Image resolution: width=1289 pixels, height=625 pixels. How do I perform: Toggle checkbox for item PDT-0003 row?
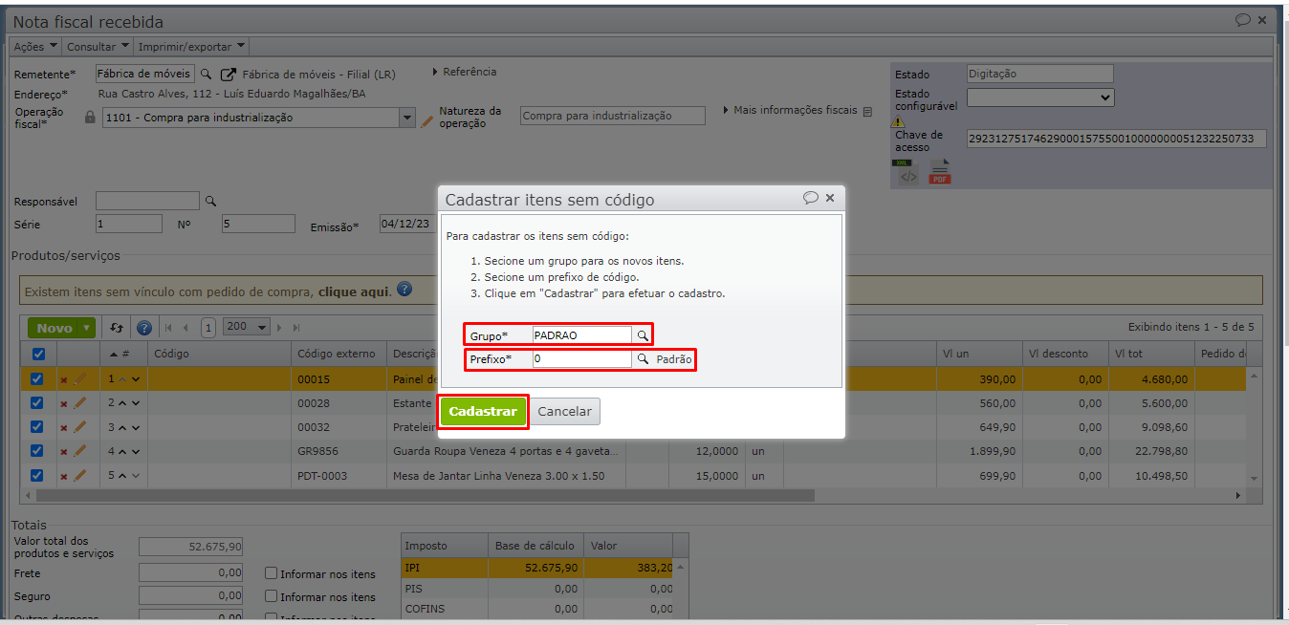[x=37, y=475]
